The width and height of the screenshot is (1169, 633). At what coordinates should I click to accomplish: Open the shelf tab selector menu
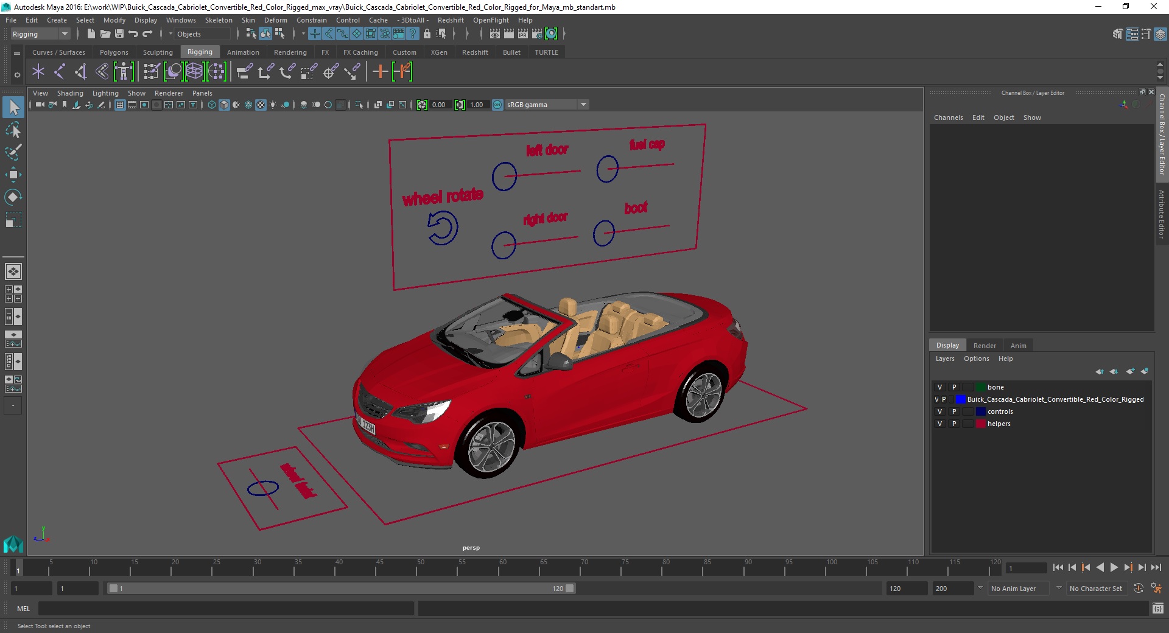click(x=17, y=53)
